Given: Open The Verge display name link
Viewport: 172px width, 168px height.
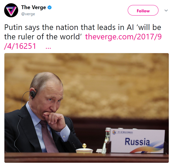Looking at the screenshot, I should (33, 7).
